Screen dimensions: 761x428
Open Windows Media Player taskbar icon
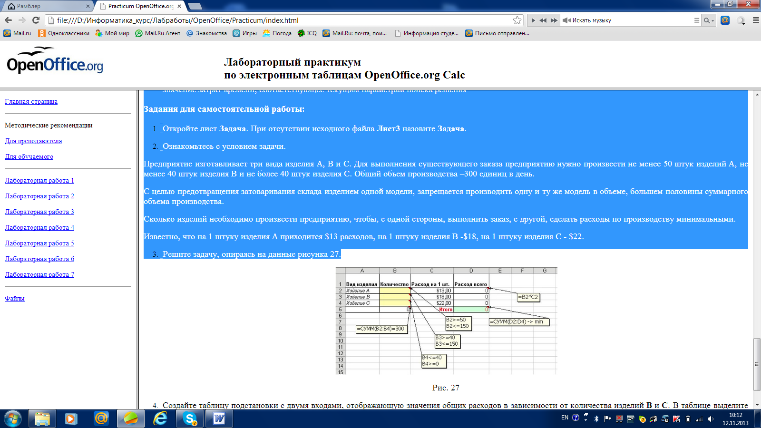[71, 418]
